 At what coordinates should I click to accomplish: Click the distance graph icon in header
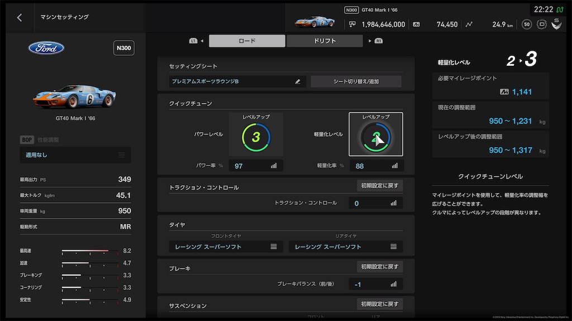click(x=469, y=25)
